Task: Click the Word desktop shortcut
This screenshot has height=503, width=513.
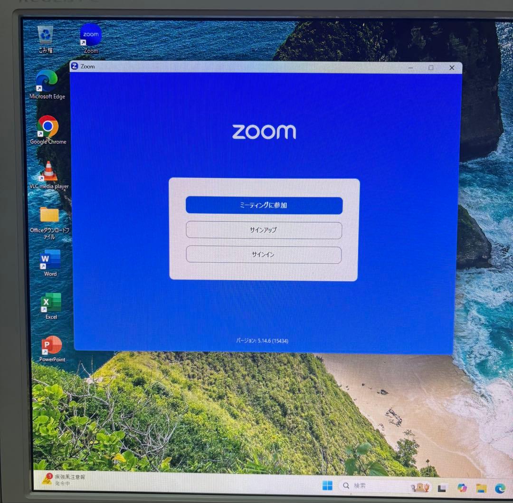Action: (50, 260)
